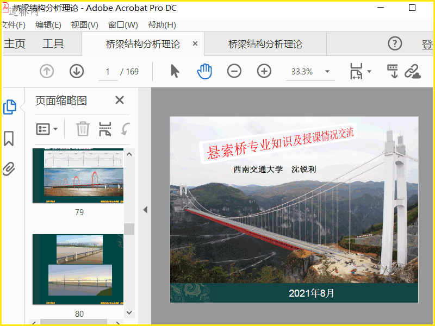Screen dimensions: 435x326
Task: Click the page number input field
Action: (x=108, y=72)
